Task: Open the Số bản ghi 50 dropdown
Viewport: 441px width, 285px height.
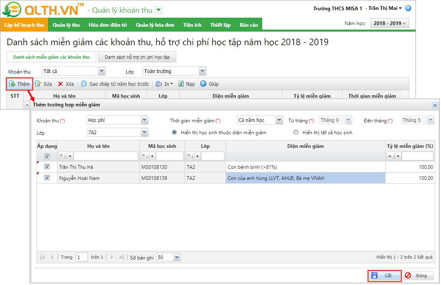Action: point(177,257)
